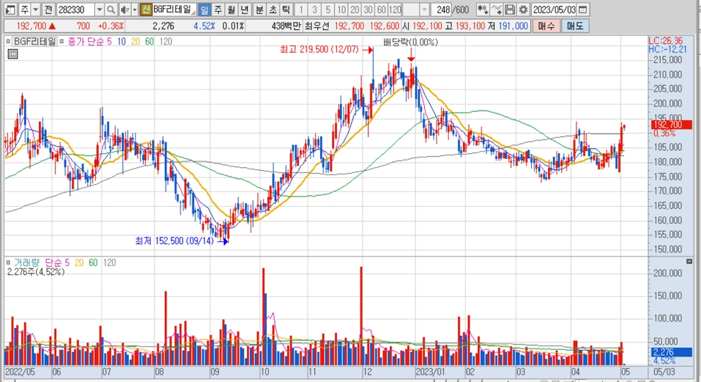The image size is (701, 382).
Task: Click the save chart floppy disk icon
Action: coord(510,10)
